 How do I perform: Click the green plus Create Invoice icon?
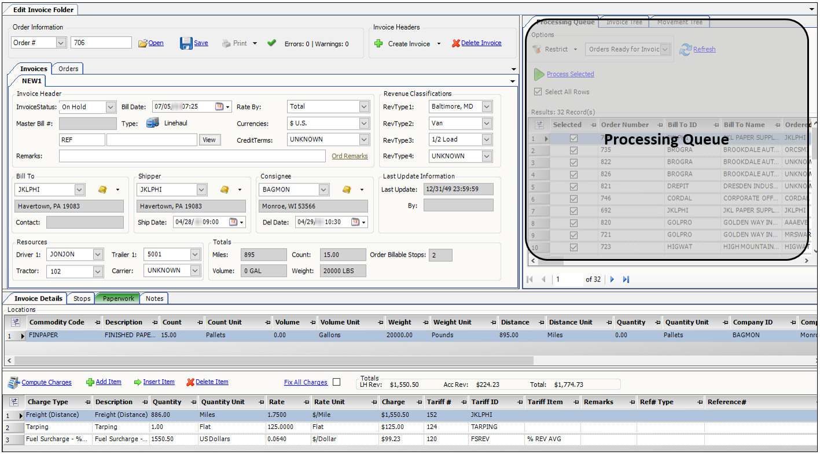378,43
